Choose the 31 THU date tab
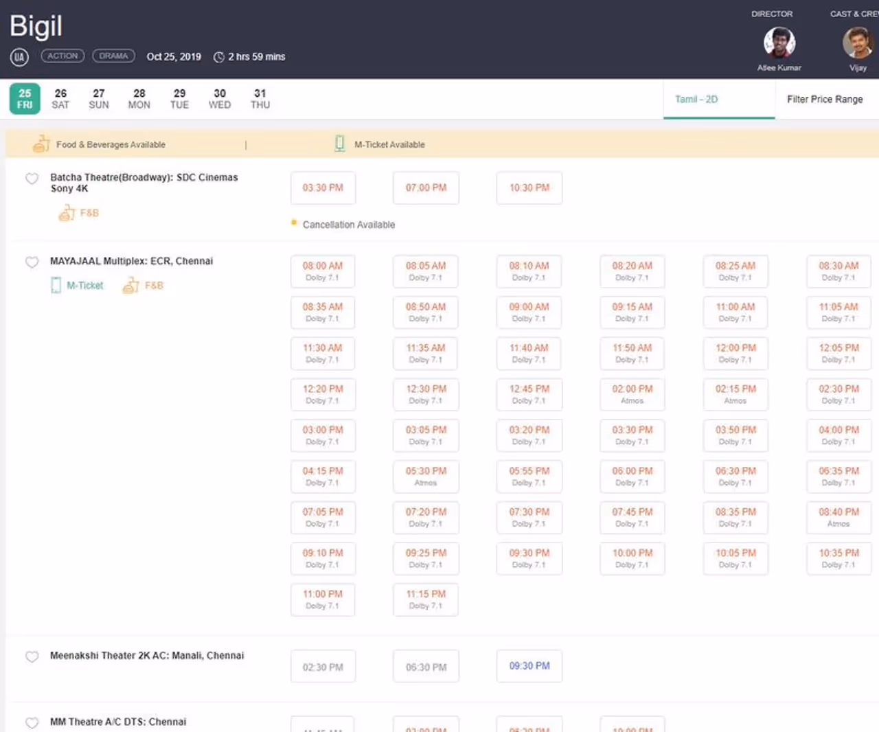879x732 pixels. pos(260,99)
